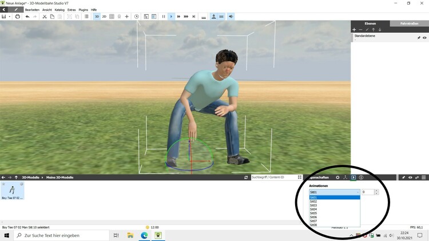Open the Extras menu

pos(71,10)
